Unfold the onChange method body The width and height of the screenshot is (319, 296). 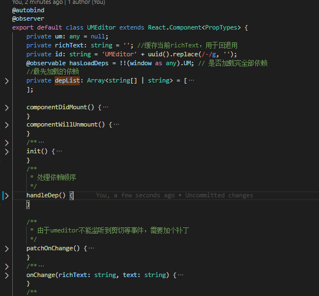click(x=7, y=275)
